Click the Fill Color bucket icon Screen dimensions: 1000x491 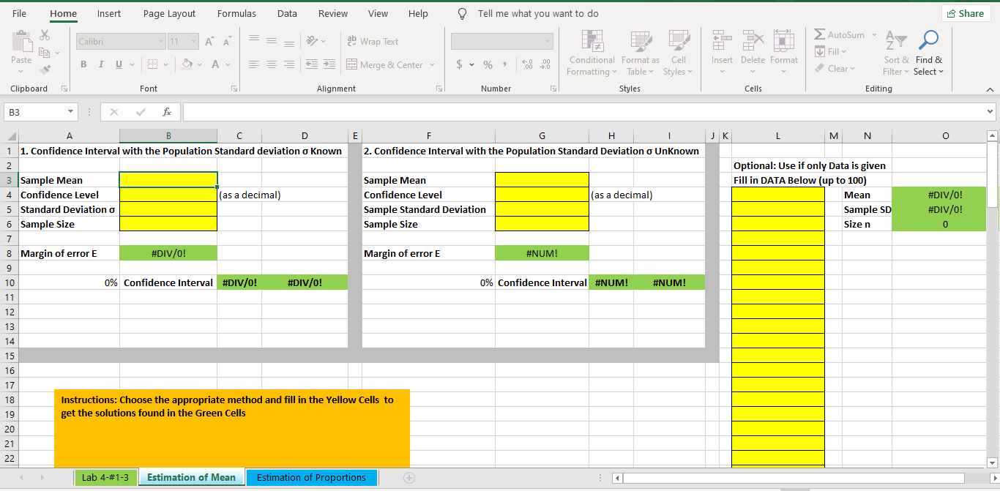pyautogui.click(x=188, y=64)
